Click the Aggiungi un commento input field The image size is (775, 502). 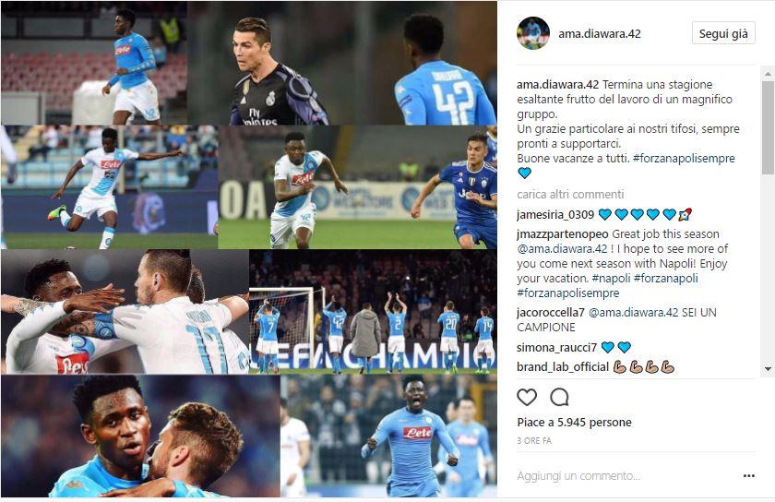tap(627, 476)
